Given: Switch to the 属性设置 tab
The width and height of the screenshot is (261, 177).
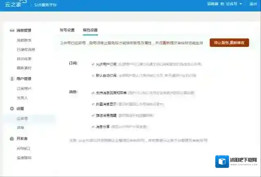Looking at the screenshot, I should [x=90, y=30].
